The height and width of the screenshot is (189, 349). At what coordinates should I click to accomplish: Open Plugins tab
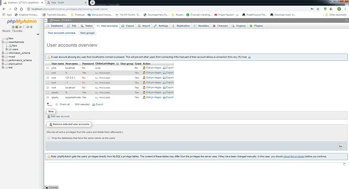(256, 26)
